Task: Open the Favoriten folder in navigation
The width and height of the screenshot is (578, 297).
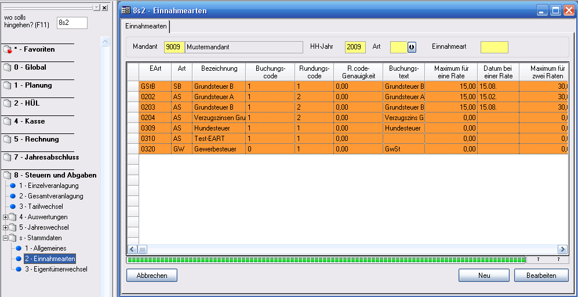Action: 34,49
